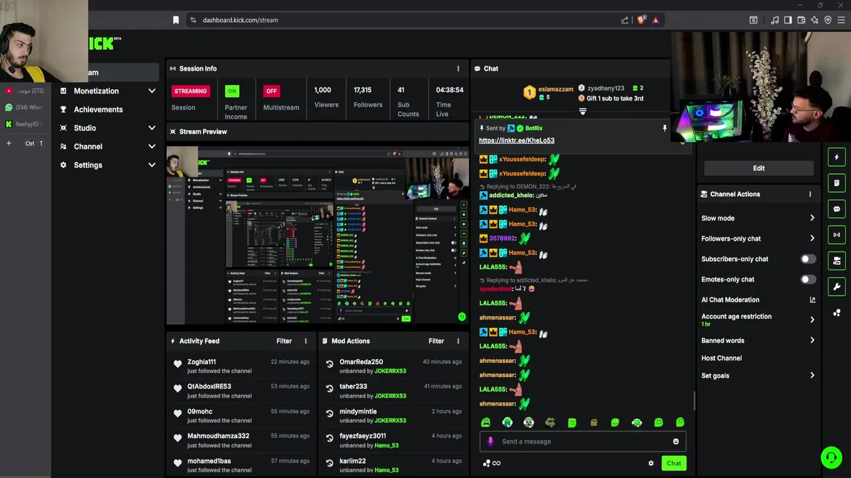The height and width of the screenshot is (478, 851).
Task: Open Set goals arrow
Action: coord(812,376)
